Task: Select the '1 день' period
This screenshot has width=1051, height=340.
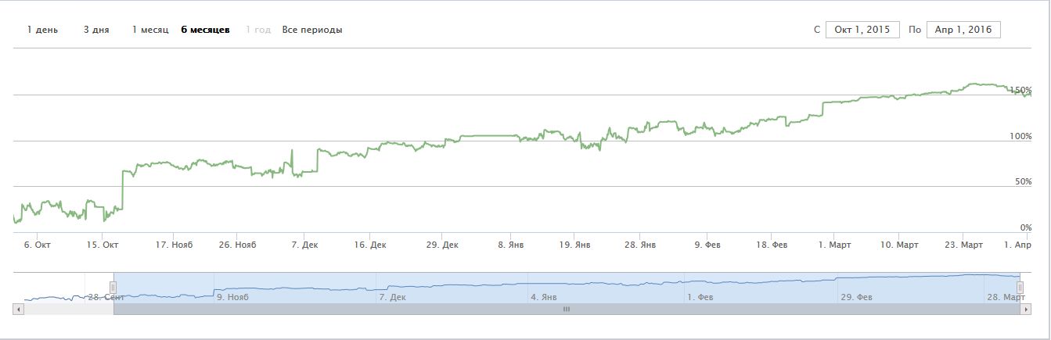Action: point(42,30)
